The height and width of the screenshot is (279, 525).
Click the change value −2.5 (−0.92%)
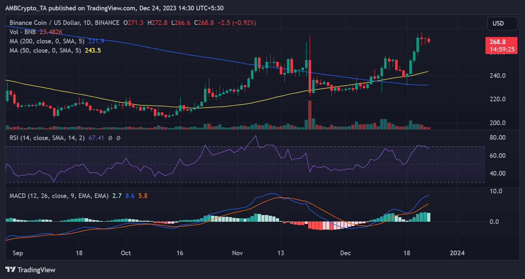tap(236, 23)
